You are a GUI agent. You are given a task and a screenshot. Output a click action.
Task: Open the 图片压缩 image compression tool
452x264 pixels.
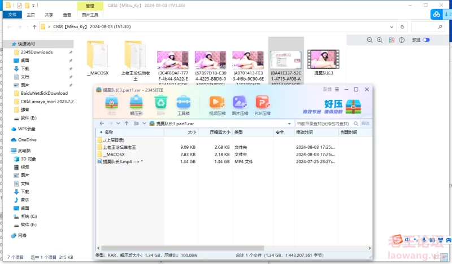[240, 104]
